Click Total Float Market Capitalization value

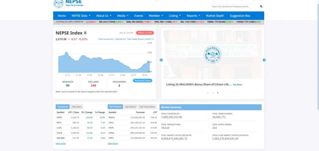pos(225,139)
